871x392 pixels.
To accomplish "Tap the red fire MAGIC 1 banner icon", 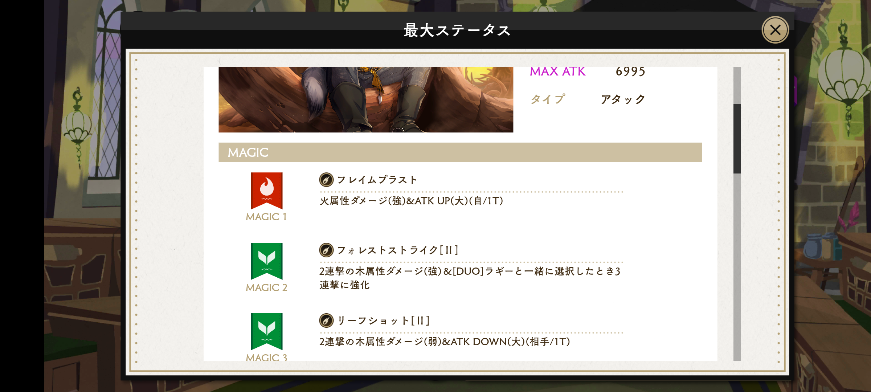I will tap(267, 191).
